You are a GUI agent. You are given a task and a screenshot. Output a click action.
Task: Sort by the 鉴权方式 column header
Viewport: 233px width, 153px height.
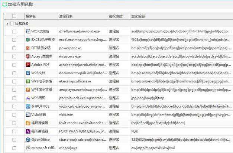click(x=119, y=16)
